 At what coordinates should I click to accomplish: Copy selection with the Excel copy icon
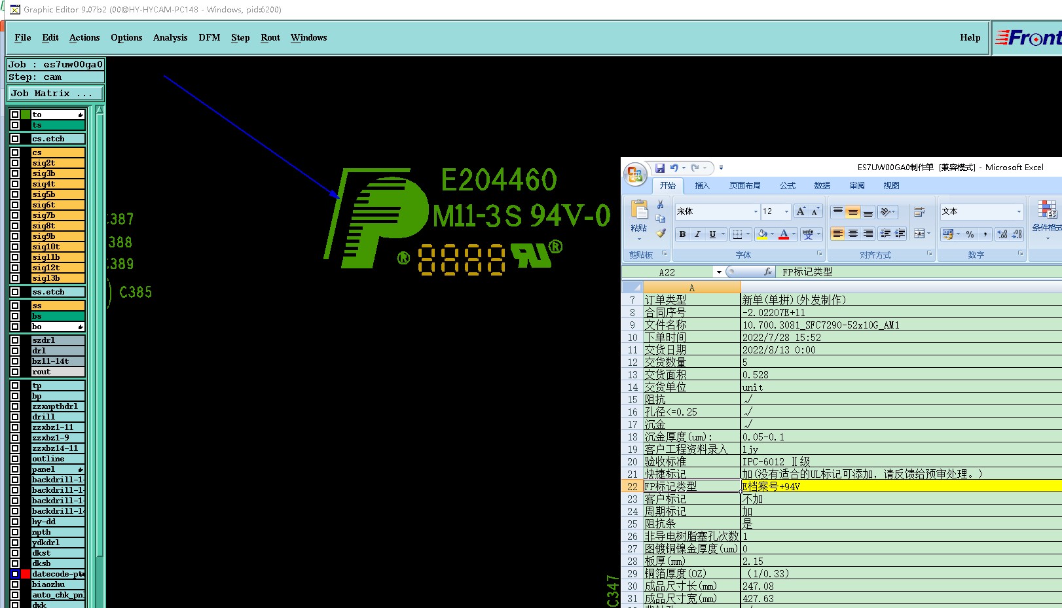tap(661, 219)
